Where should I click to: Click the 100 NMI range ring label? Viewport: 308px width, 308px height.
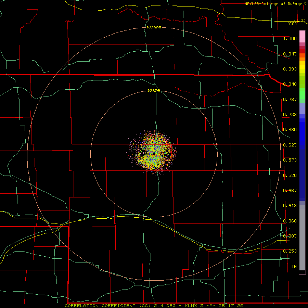(x=154, y=27)
